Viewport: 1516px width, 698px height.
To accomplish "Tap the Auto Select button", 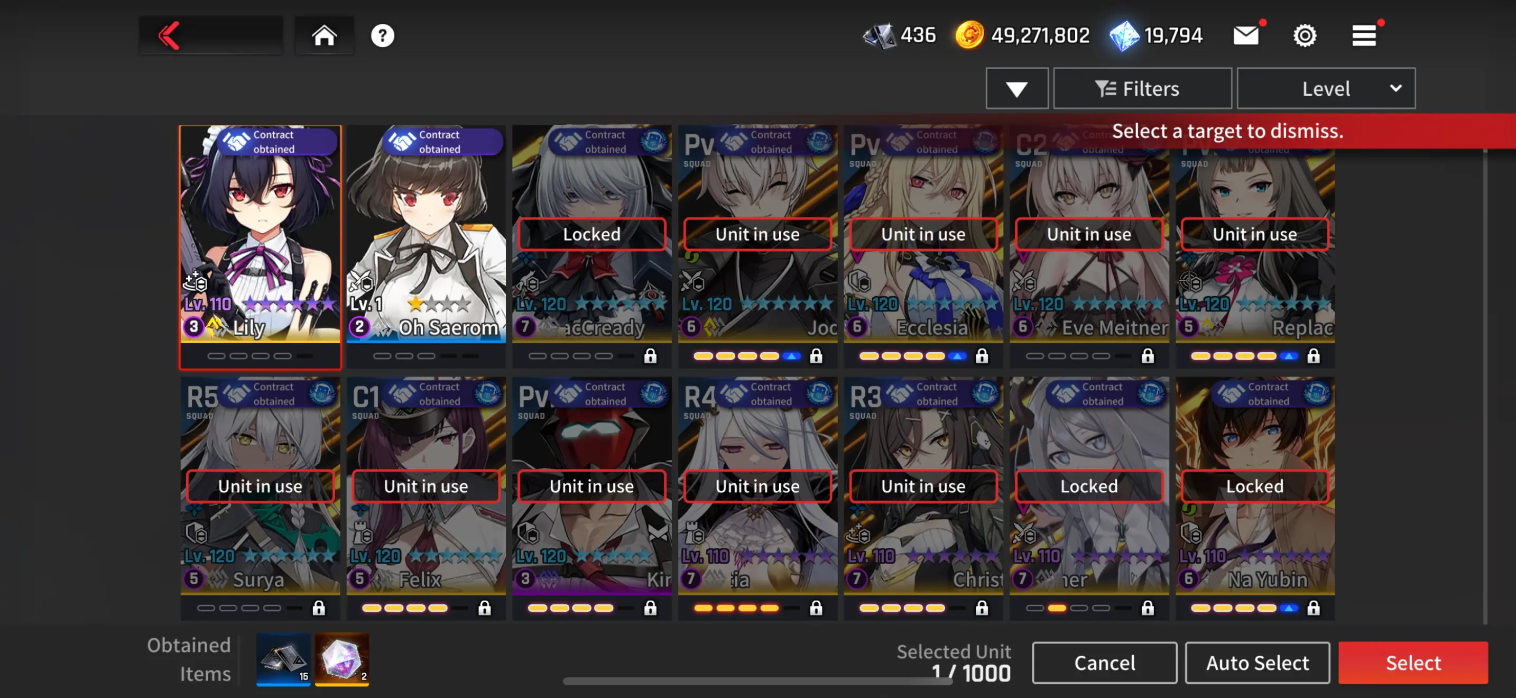I will tap(1257, 663).
